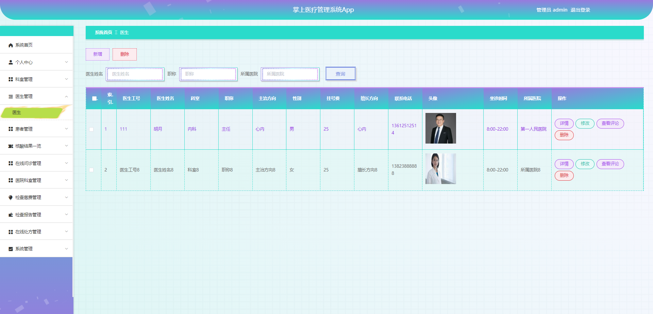653x314 pixels.
Task: Click the grid icon beside 患者管理
Action: tap(11, 129)
